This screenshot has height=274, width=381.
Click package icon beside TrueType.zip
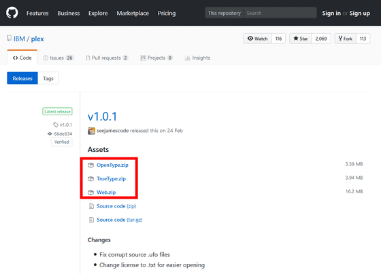[x=91, y=179]
